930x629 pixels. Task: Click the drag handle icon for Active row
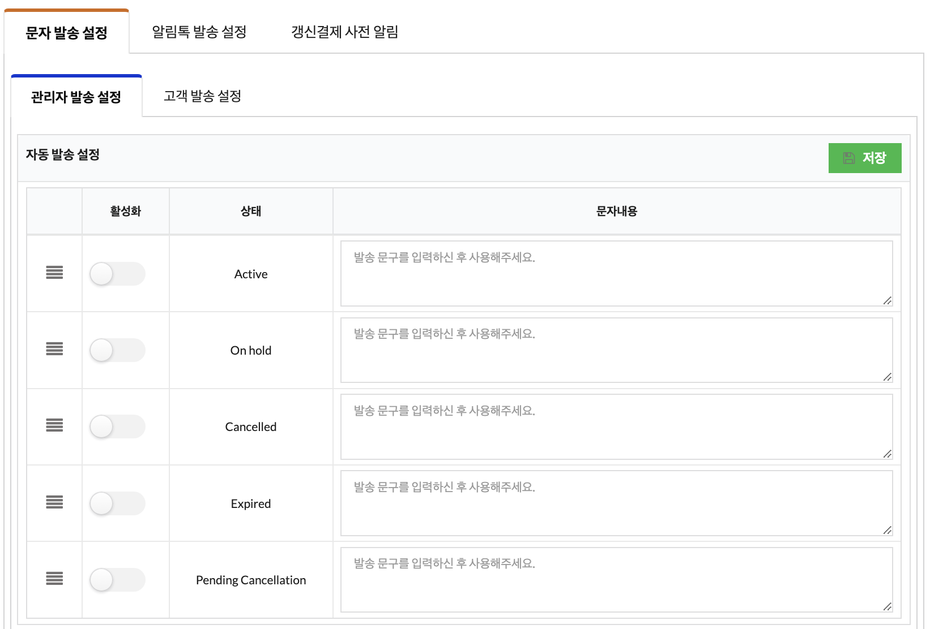(54, 273)
